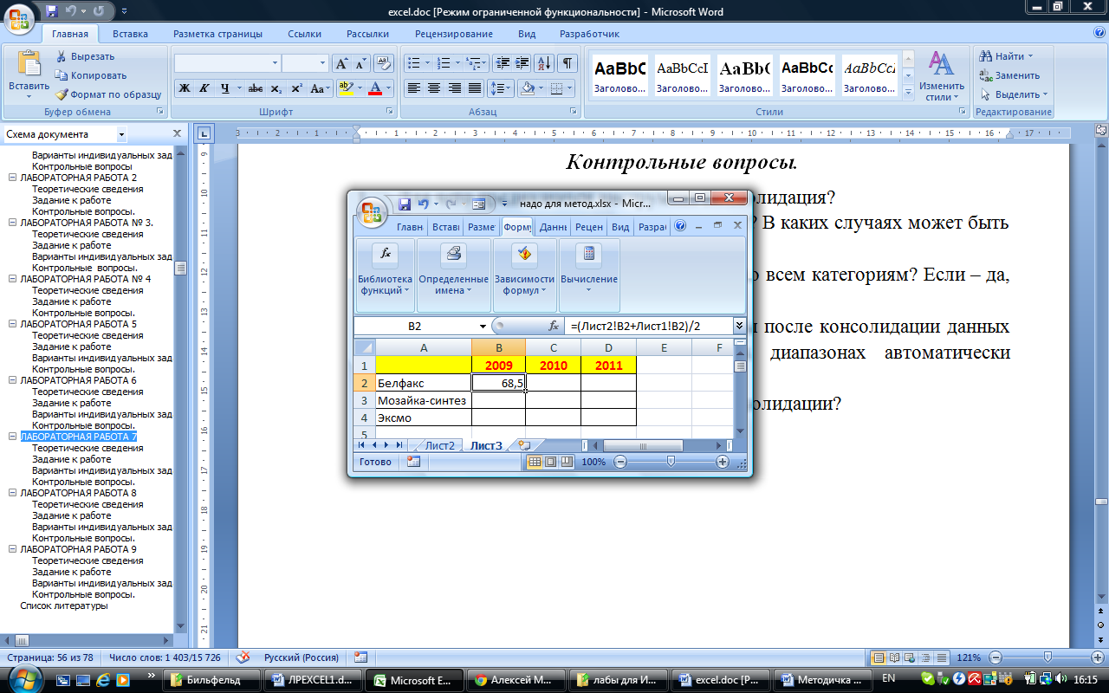Image resolution: width=1109 pixels, height=693 pixels.
Task: Open the Схема документа pane dropdown
Action: (x=121, y=134)
